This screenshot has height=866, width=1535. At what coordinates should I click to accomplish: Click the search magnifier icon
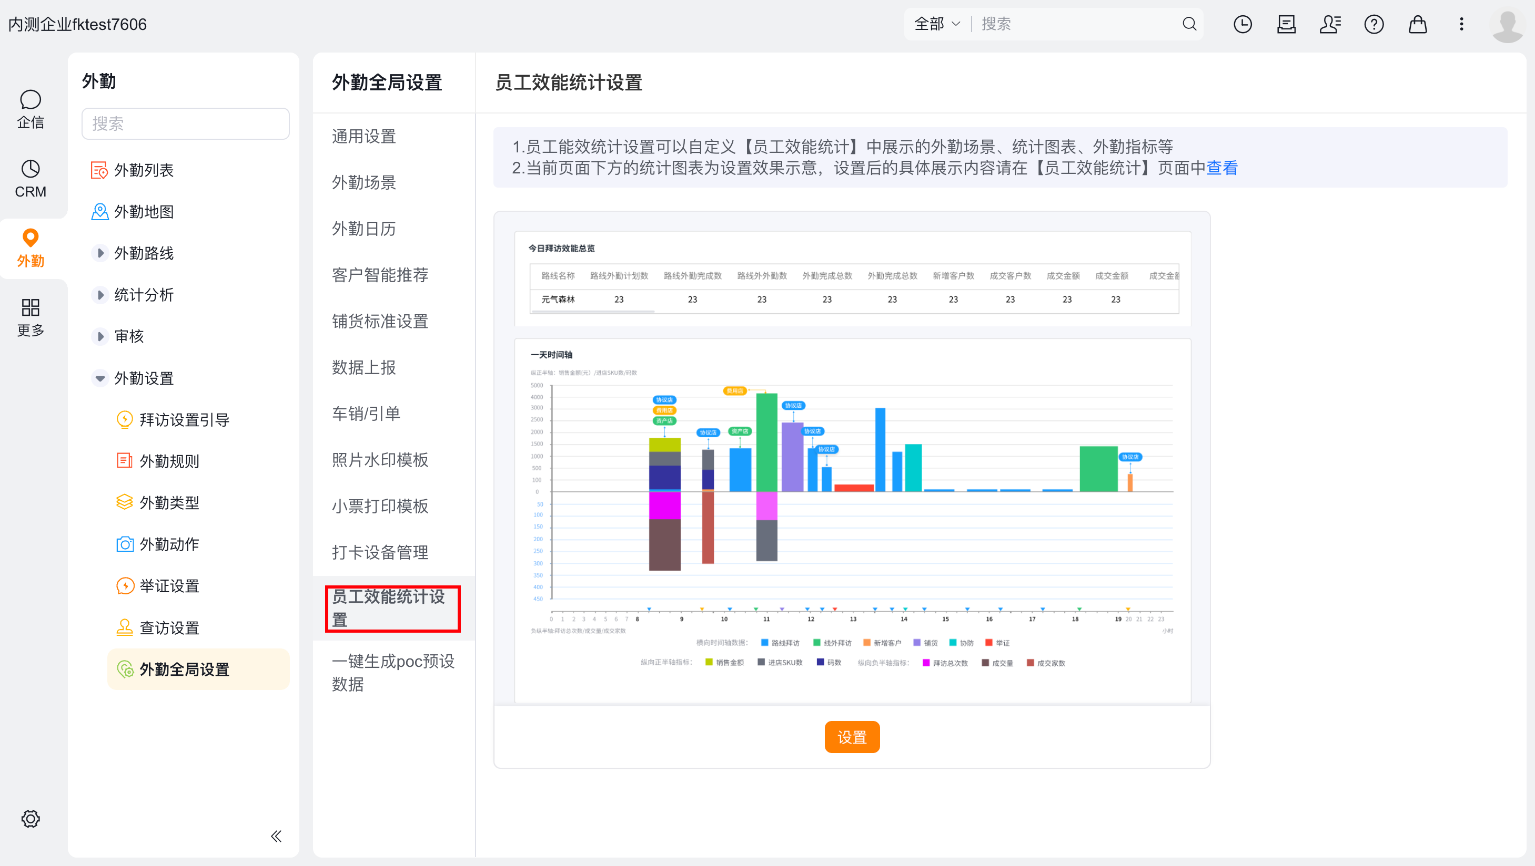click(x=1189, y=24)
